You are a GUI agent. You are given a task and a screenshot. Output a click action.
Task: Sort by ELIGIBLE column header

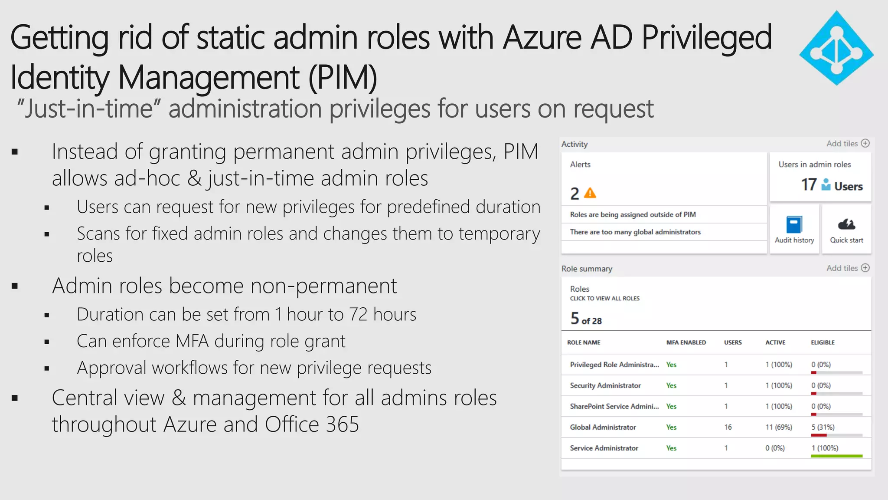coord(823,342)
